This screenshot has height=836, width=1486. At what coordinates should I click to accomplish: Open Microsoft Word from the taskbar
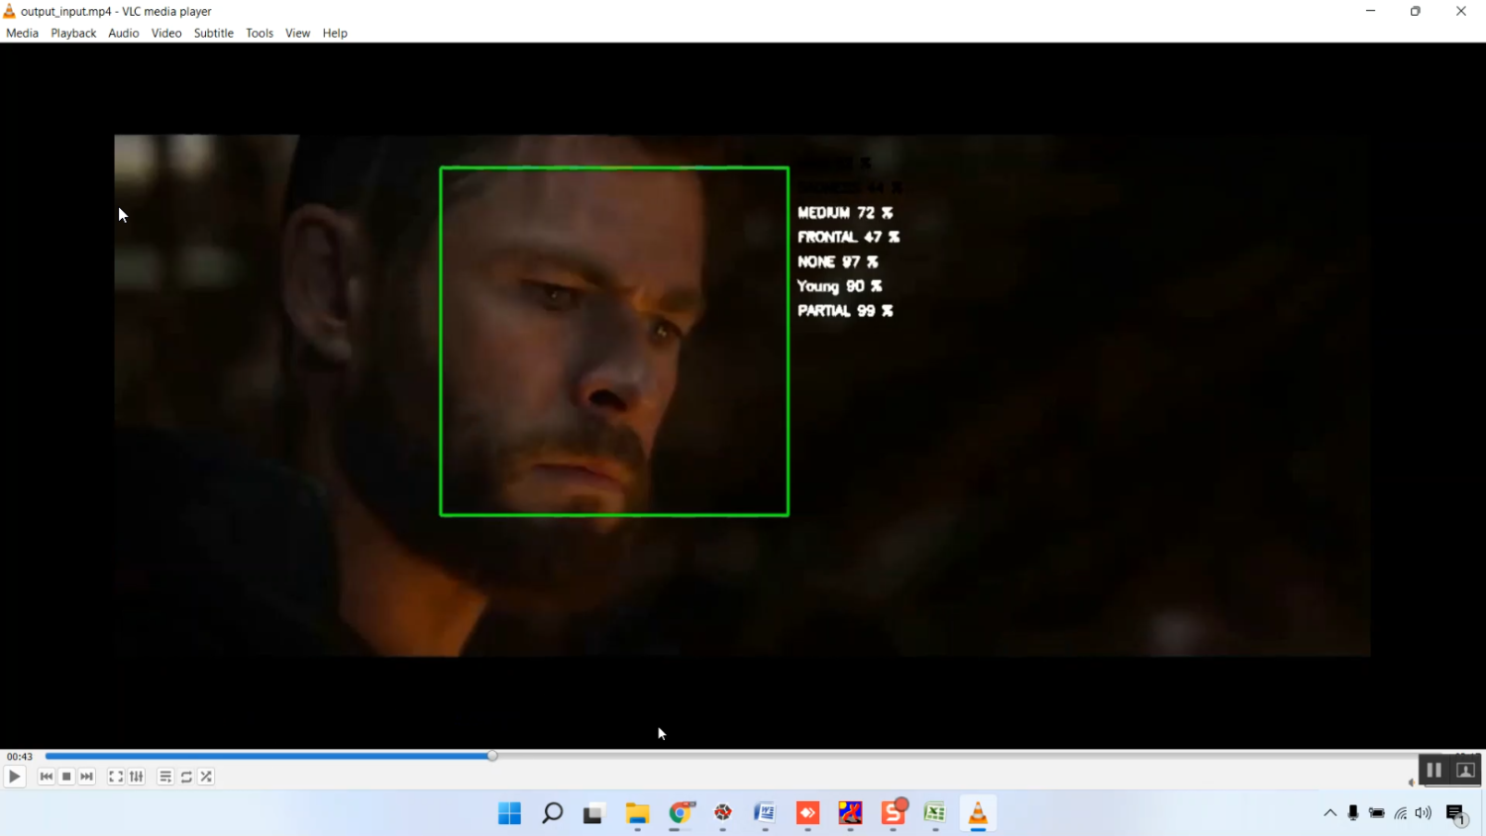(x=765, y=813)
